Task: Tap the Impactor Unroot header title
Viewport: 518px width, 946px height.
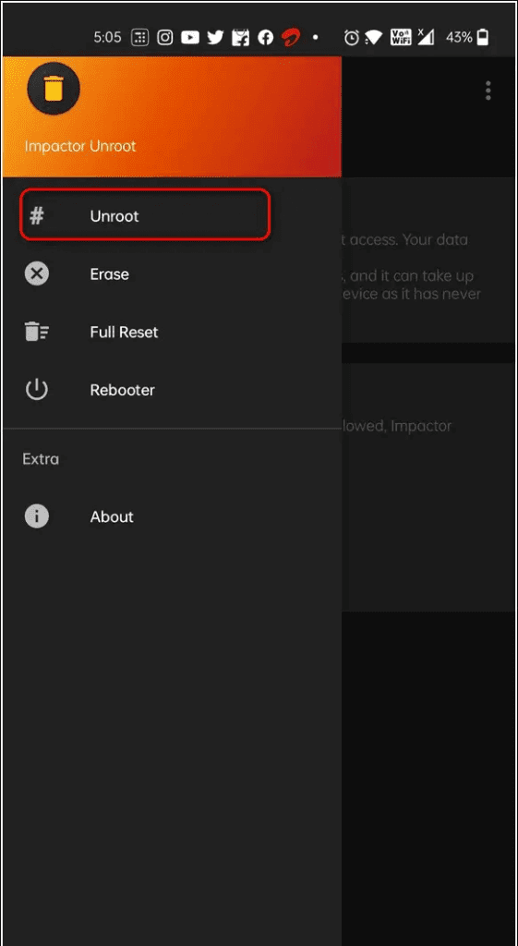Action: [80, 146]
